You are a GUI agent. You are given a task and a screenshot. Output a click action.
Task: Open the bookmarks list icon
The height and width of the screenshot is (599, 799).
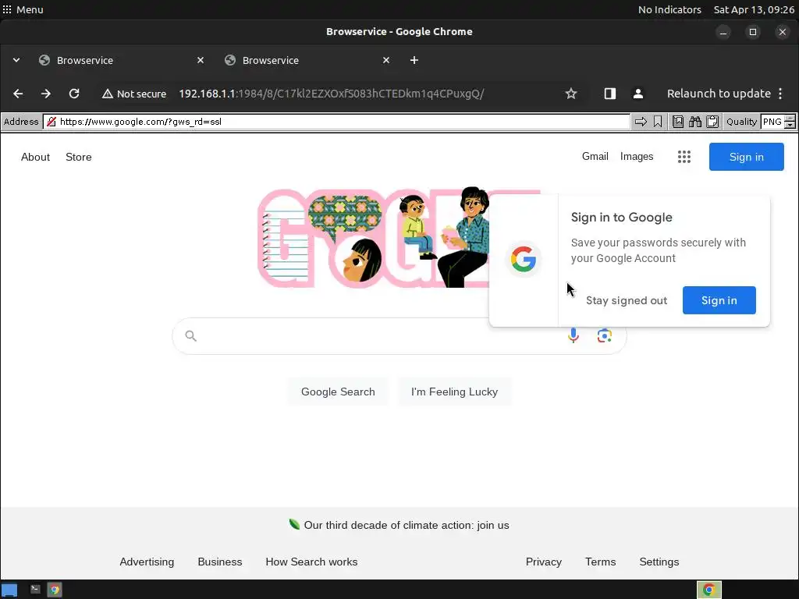[x=678, y=122]
